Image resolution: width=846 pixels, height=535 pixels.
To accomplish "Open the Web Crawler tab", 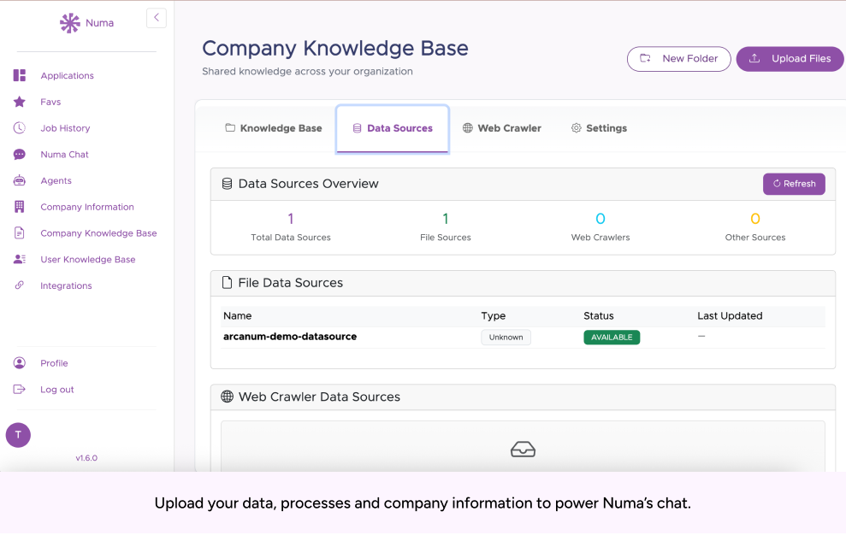I will click(x=502, y=128).
